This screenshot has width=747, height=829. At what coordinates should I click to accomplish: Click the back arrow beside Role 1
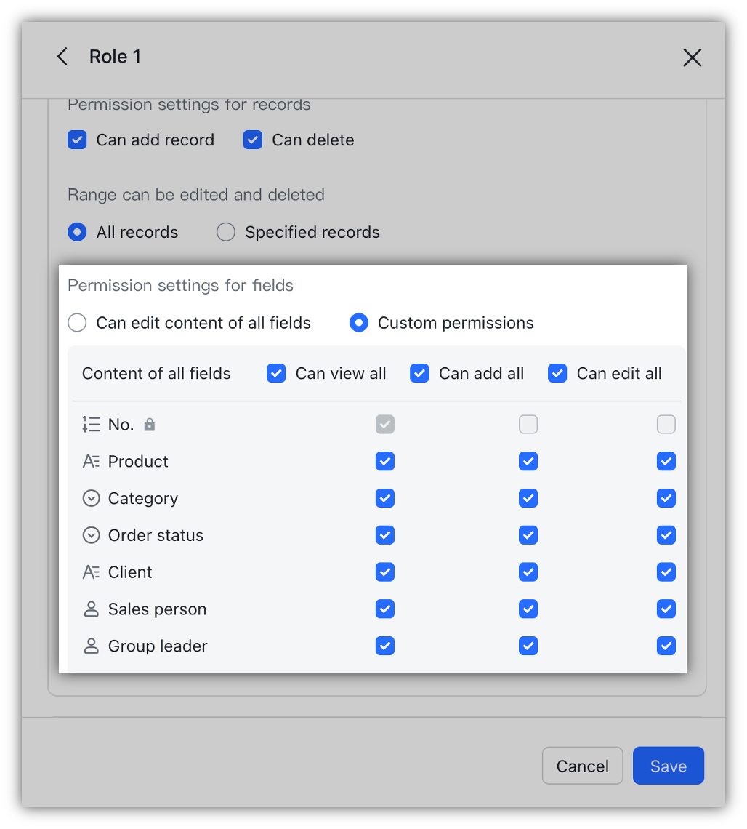(x=62, y=57)
